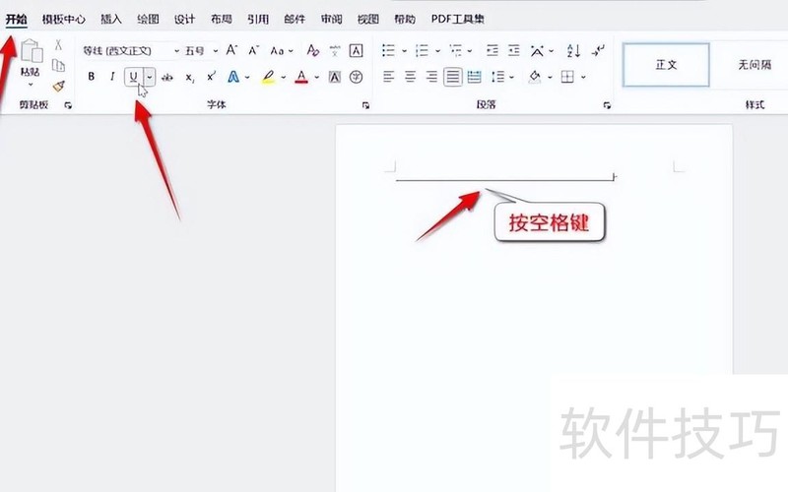This screenshot has height=492, width=788.
Task: Open the Line Spacing icon menu
Action: click(498, 77)
